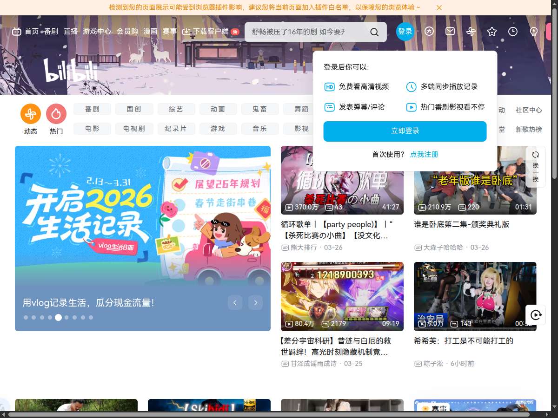
Task: Open watch history via the clock icon
Action: click(512, 32)
